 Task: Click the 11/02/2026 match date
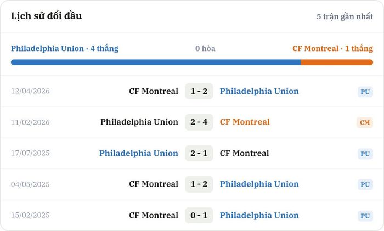30,122
